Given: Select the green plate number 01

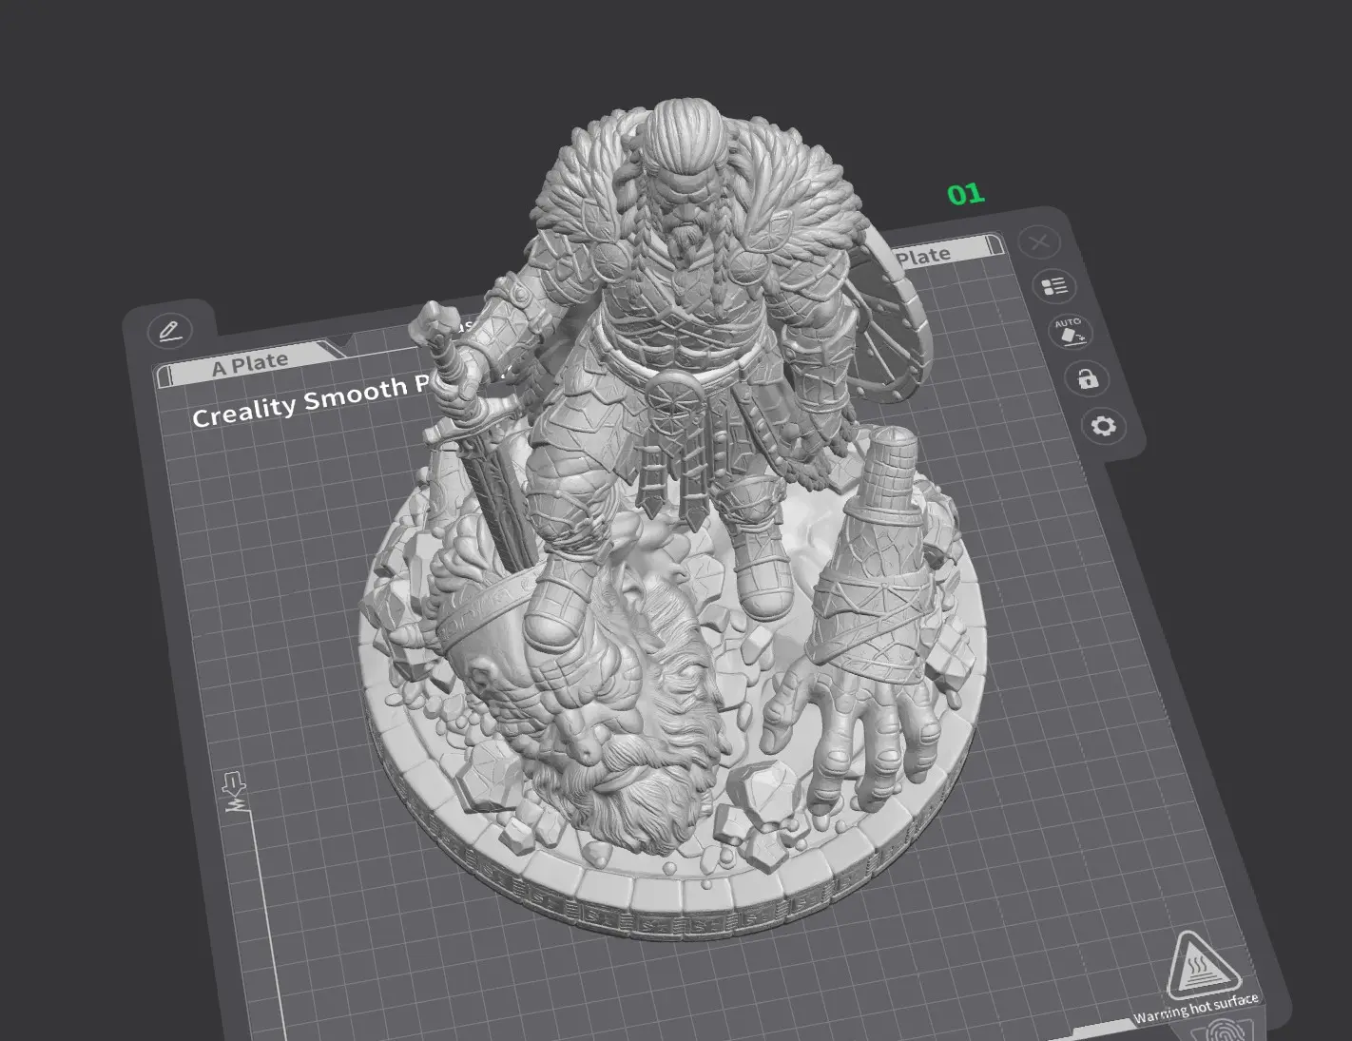Looking at the screenshot, I should (x=965, y=194).
